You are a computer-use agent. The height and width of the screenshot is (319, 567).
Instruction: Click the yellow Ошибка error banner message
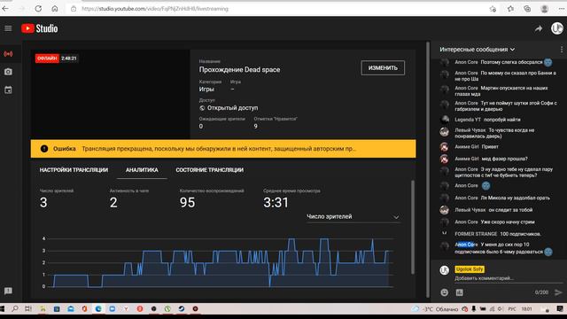[223, 149]
